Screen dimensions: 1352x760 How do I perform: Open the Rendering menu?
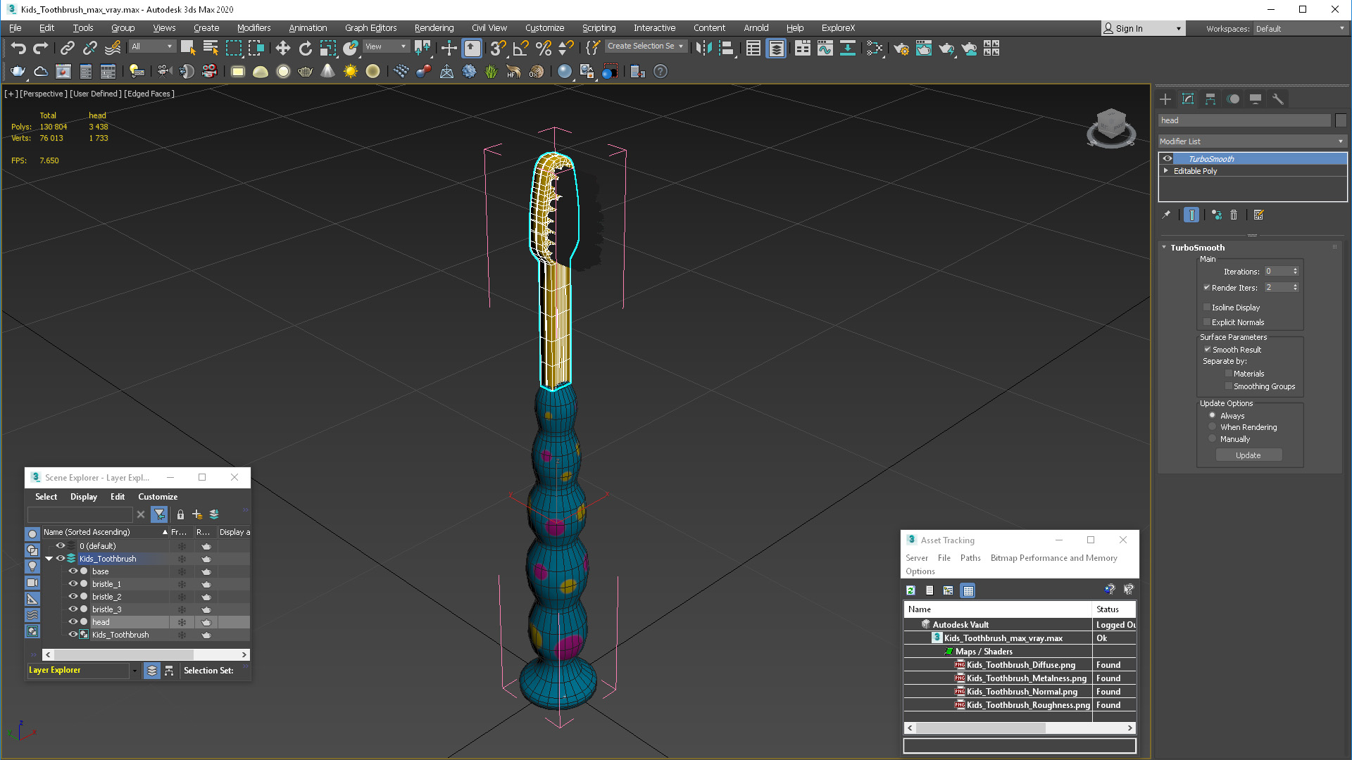[434, 28]
